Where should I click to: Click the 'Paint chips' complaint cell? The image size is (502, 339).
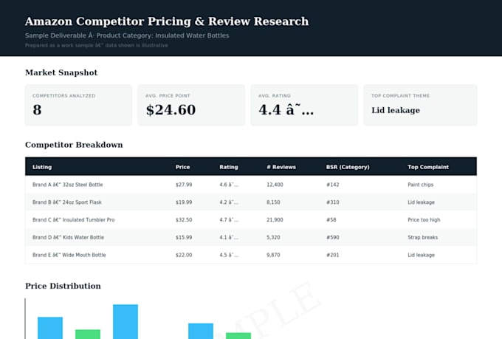coord(420,185)
